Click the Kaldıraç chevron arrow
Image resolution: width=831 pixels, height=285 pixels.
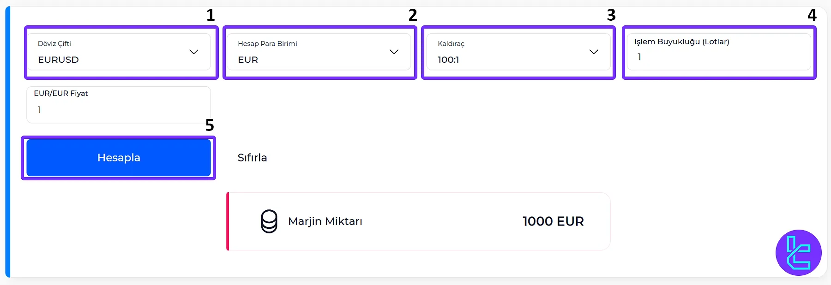point(594,52)
